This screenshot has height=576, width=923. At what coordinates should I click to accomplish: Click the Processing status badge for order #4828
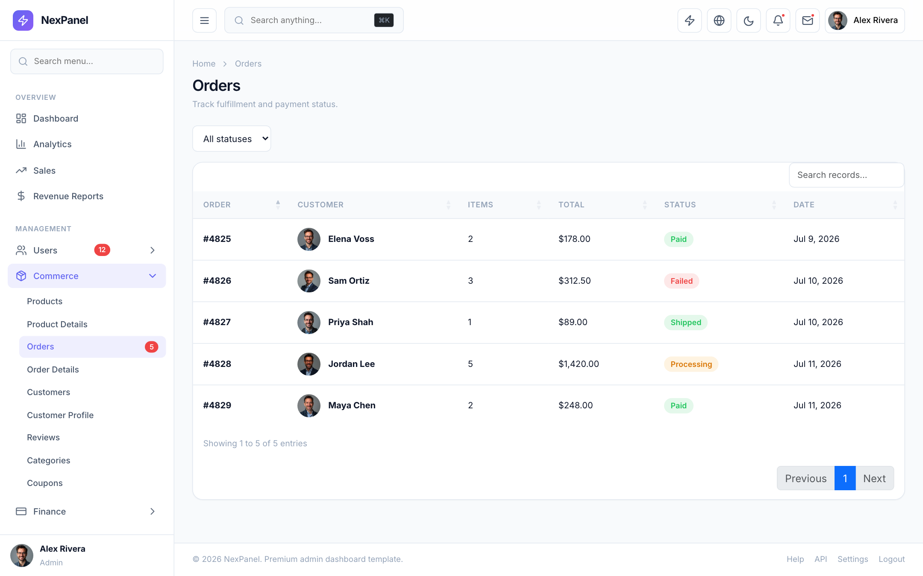tap(691, 364)
